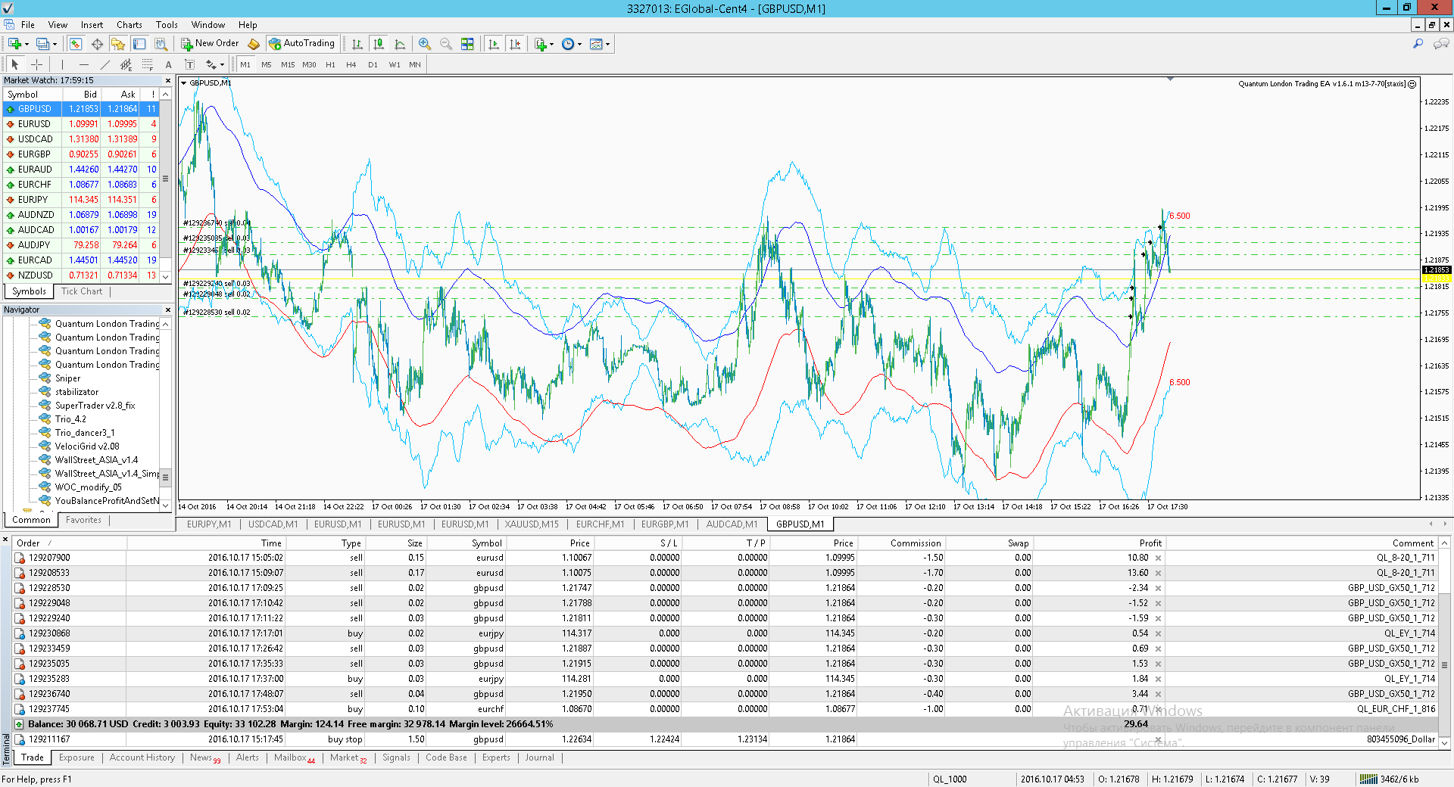
Task: Select the draw trendline tool
Action: tap(105, 64)
